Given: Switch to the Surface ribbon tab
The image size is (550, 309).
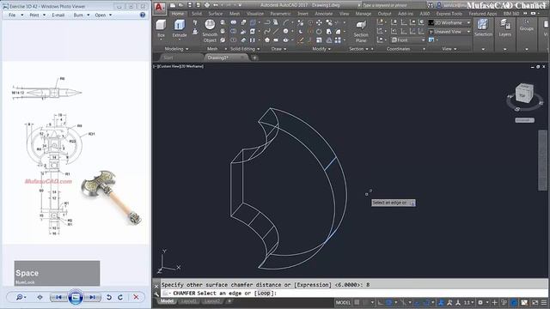Looking at the screenshot, I should coord(216,14).
